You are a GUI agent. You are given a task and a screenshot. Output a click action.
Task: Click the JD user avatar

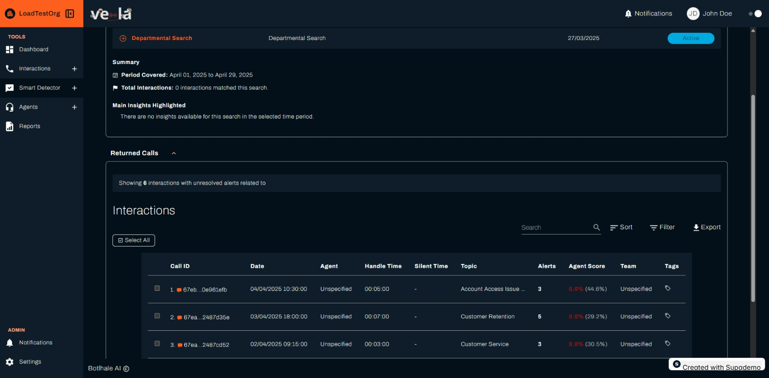pos(693,13)
